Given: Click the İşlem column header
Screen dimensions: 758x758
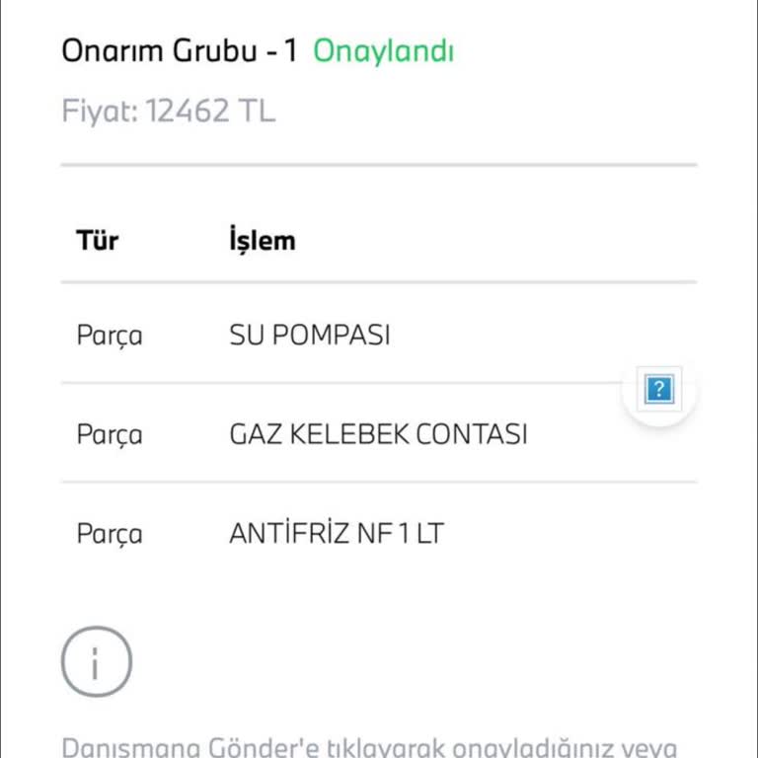Looking at the screenshot, I should coord(262,240).
